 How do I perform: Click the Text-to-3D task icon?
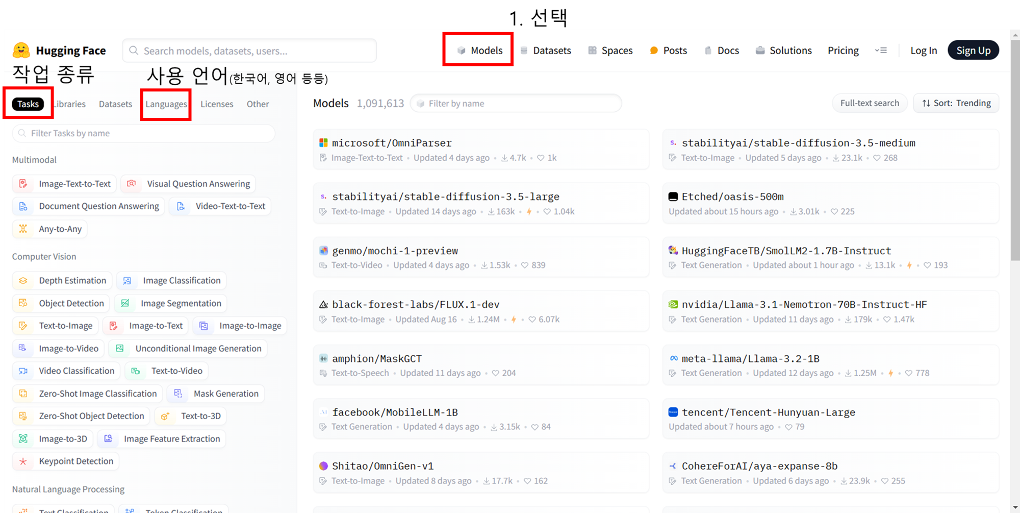coord(165,416)
